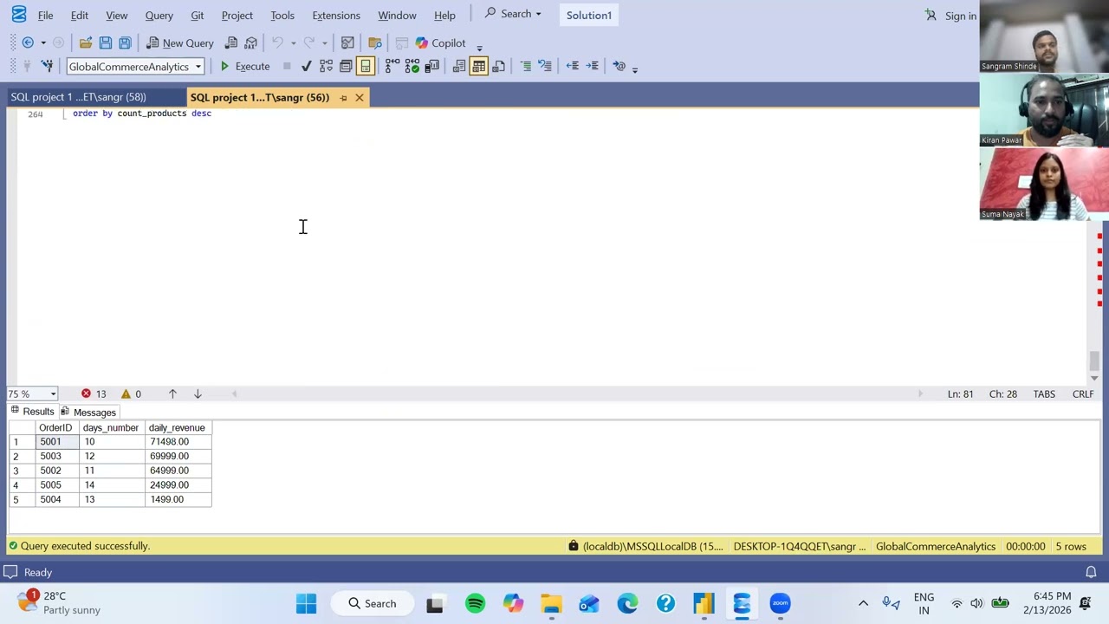Open Spotify from the taskbar
Image resolution: width=1109 pixels, height=624 pixels.
[x=475, y=603]
